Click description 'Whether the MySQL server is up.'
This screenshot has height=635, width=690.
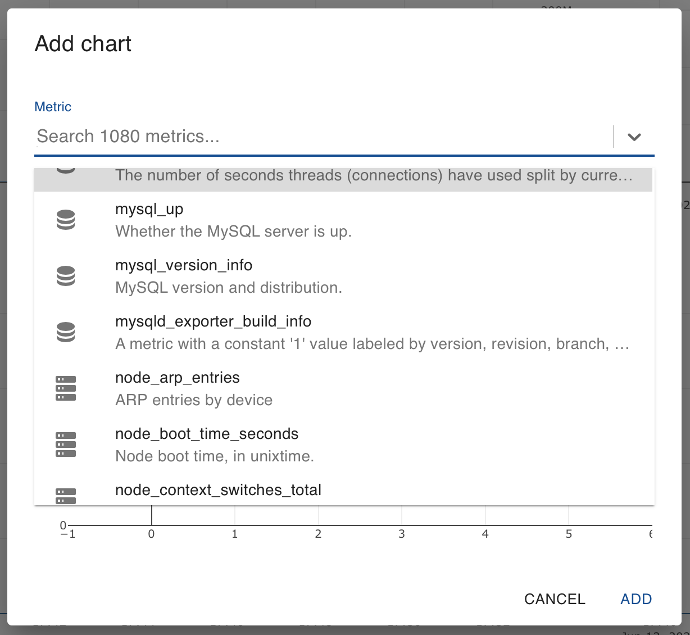pos(233,232)
